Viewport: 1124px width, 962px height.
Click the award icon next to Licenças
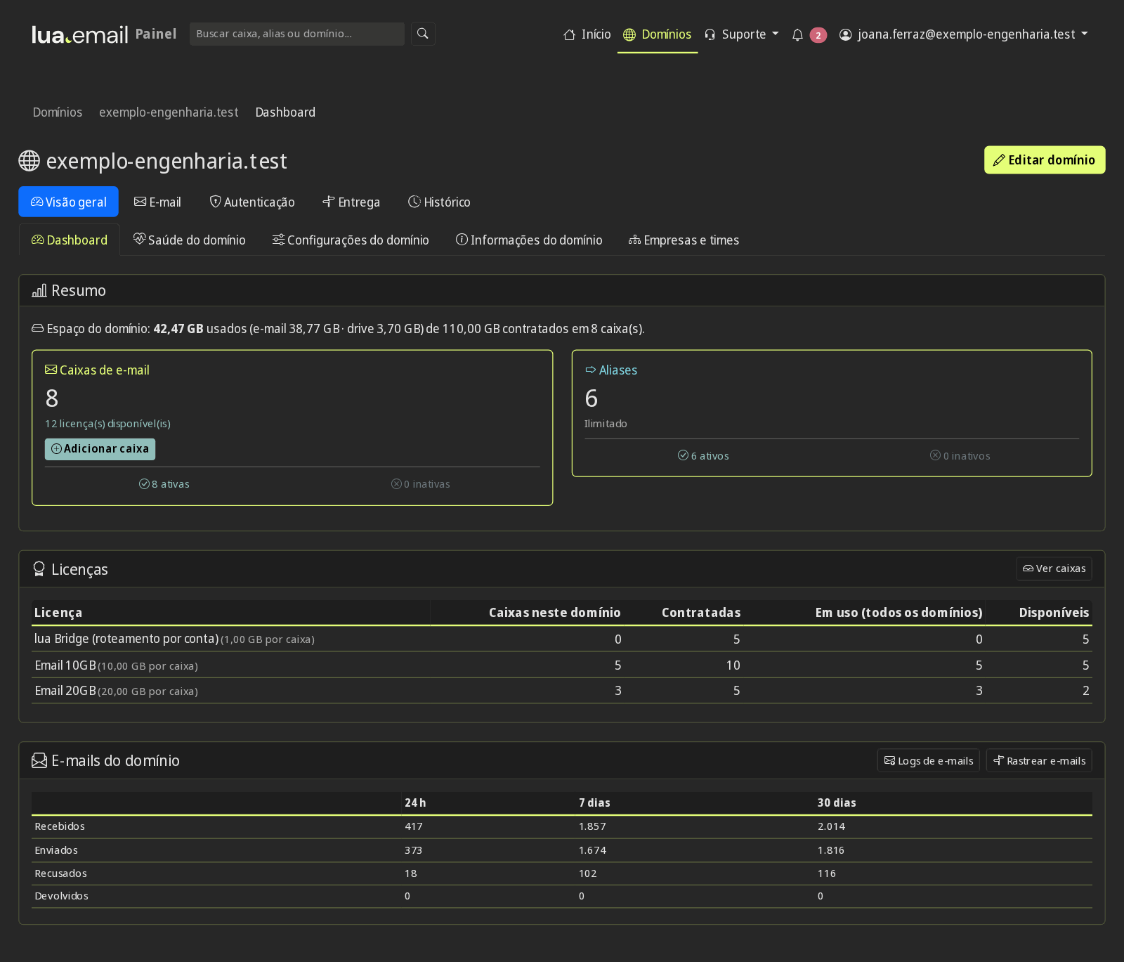click(39, 569)
